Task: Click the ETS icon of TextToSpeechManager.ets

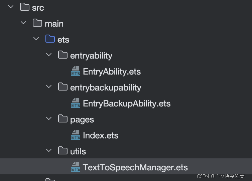Action: (x=76, y=167)
